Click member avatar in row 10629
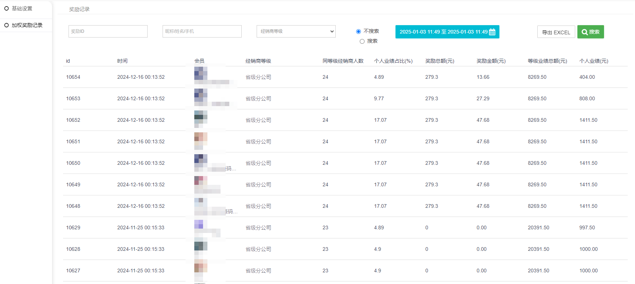Viewport: 635px width, 284px height. click(x=199, y=224)
